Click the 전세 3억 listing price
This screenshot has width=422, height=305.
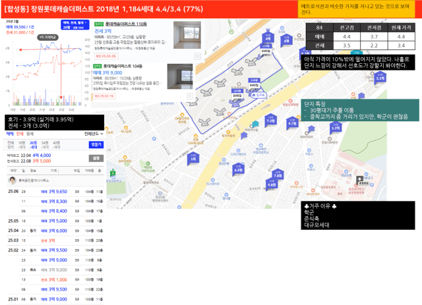tap(103, 31)
